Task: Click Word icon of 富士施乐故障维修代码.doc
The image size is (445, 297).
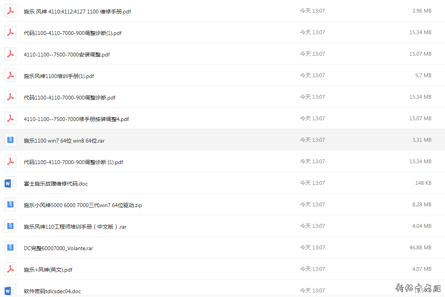Action: click(10, 183)
